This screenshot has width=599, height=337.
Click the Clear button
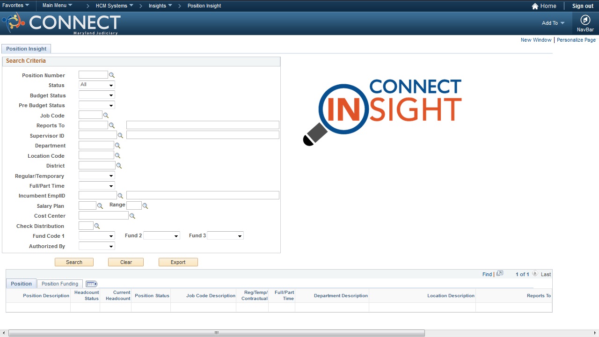(126, 262)
